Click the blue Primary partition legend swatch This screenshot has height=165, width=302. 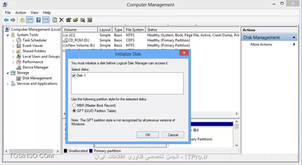(91, 151)
